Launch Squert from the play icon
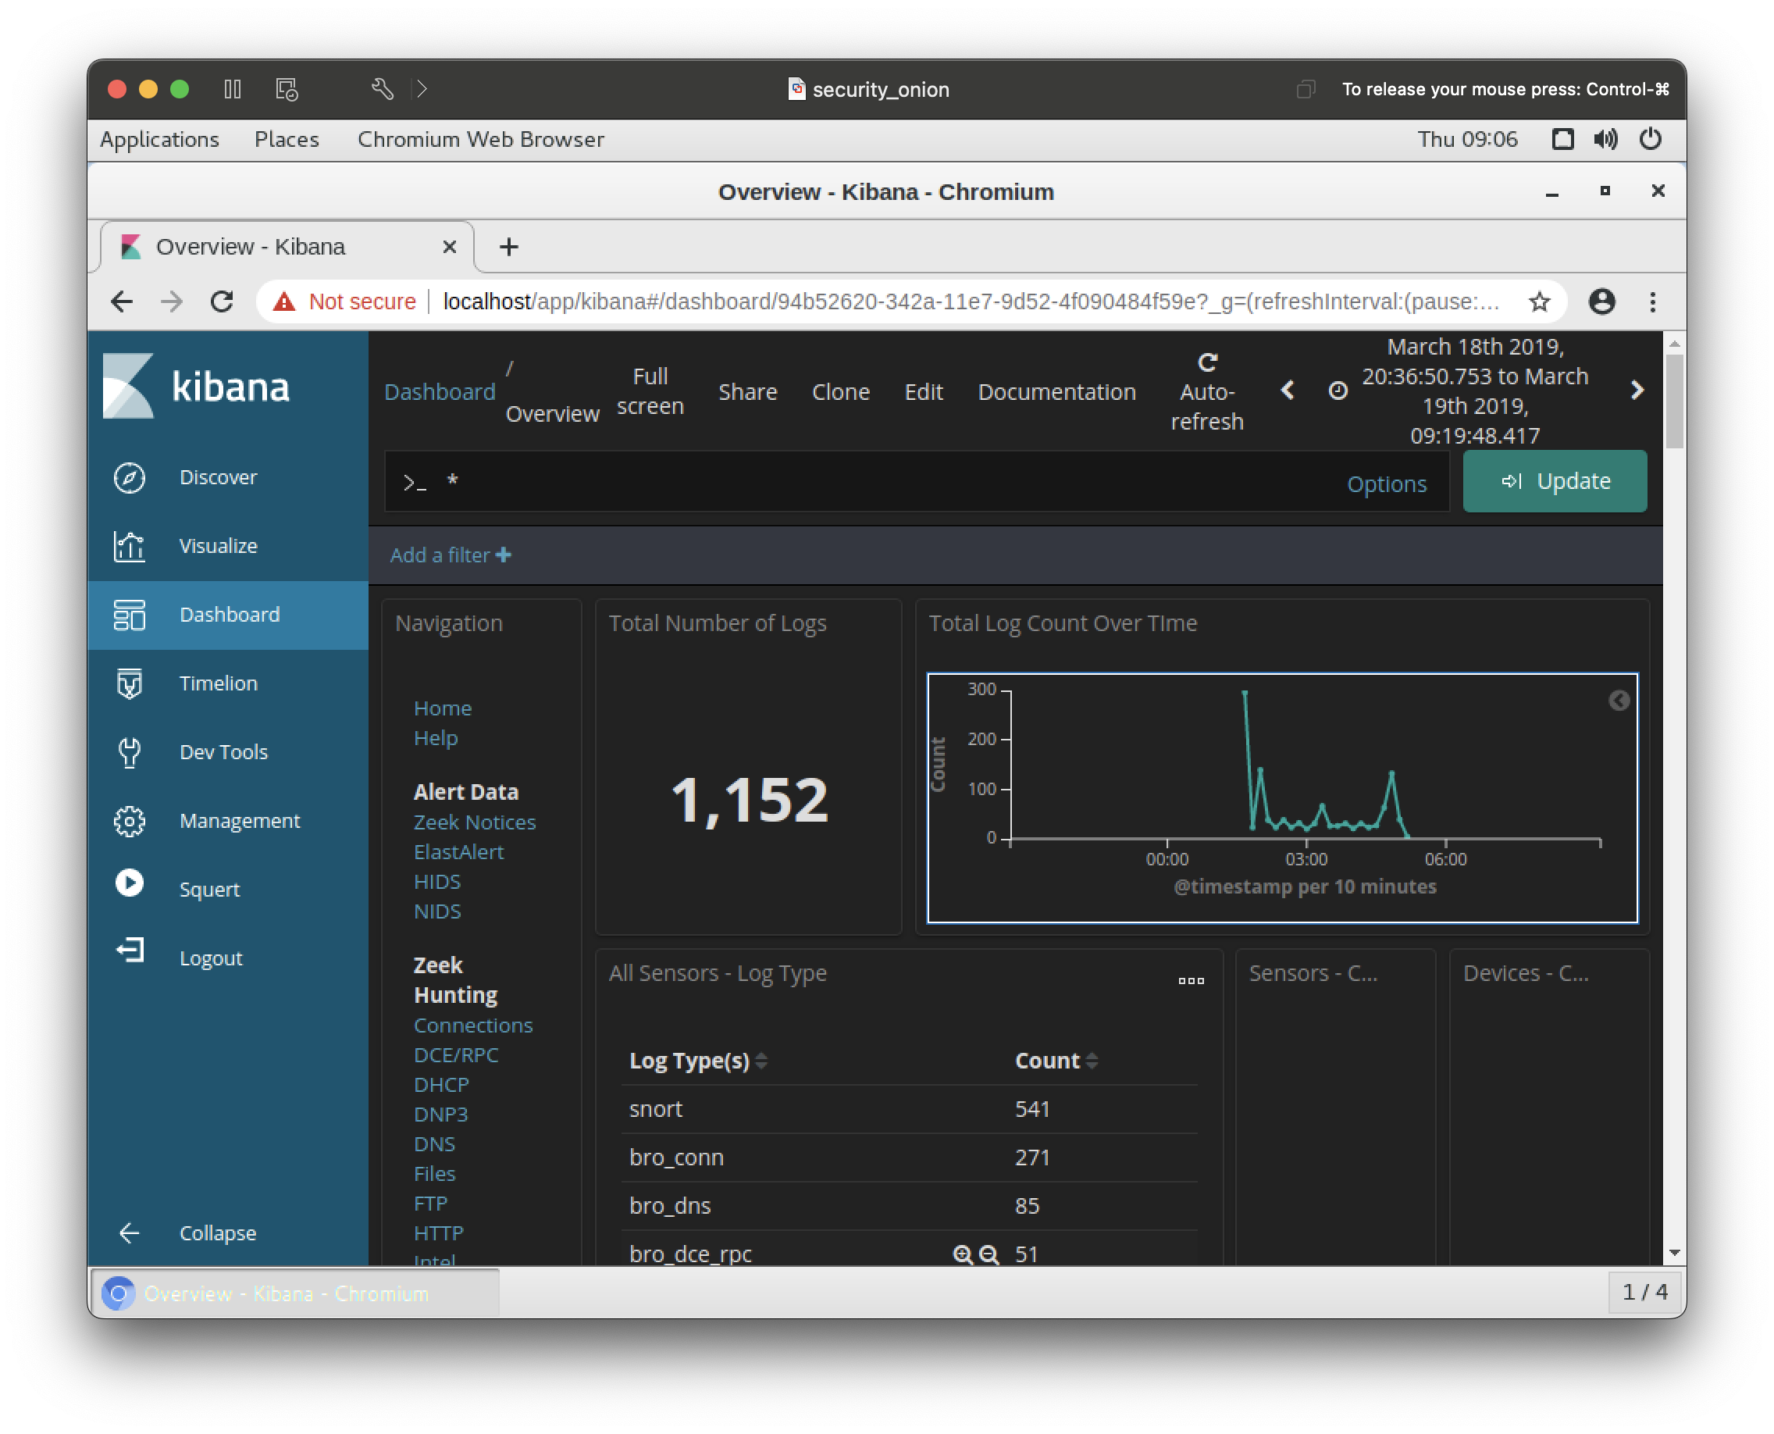The image size is (1774, 1434). (130, 883)
